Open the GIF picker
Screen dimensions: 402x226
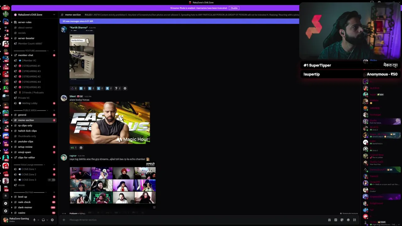click(335, 220)
